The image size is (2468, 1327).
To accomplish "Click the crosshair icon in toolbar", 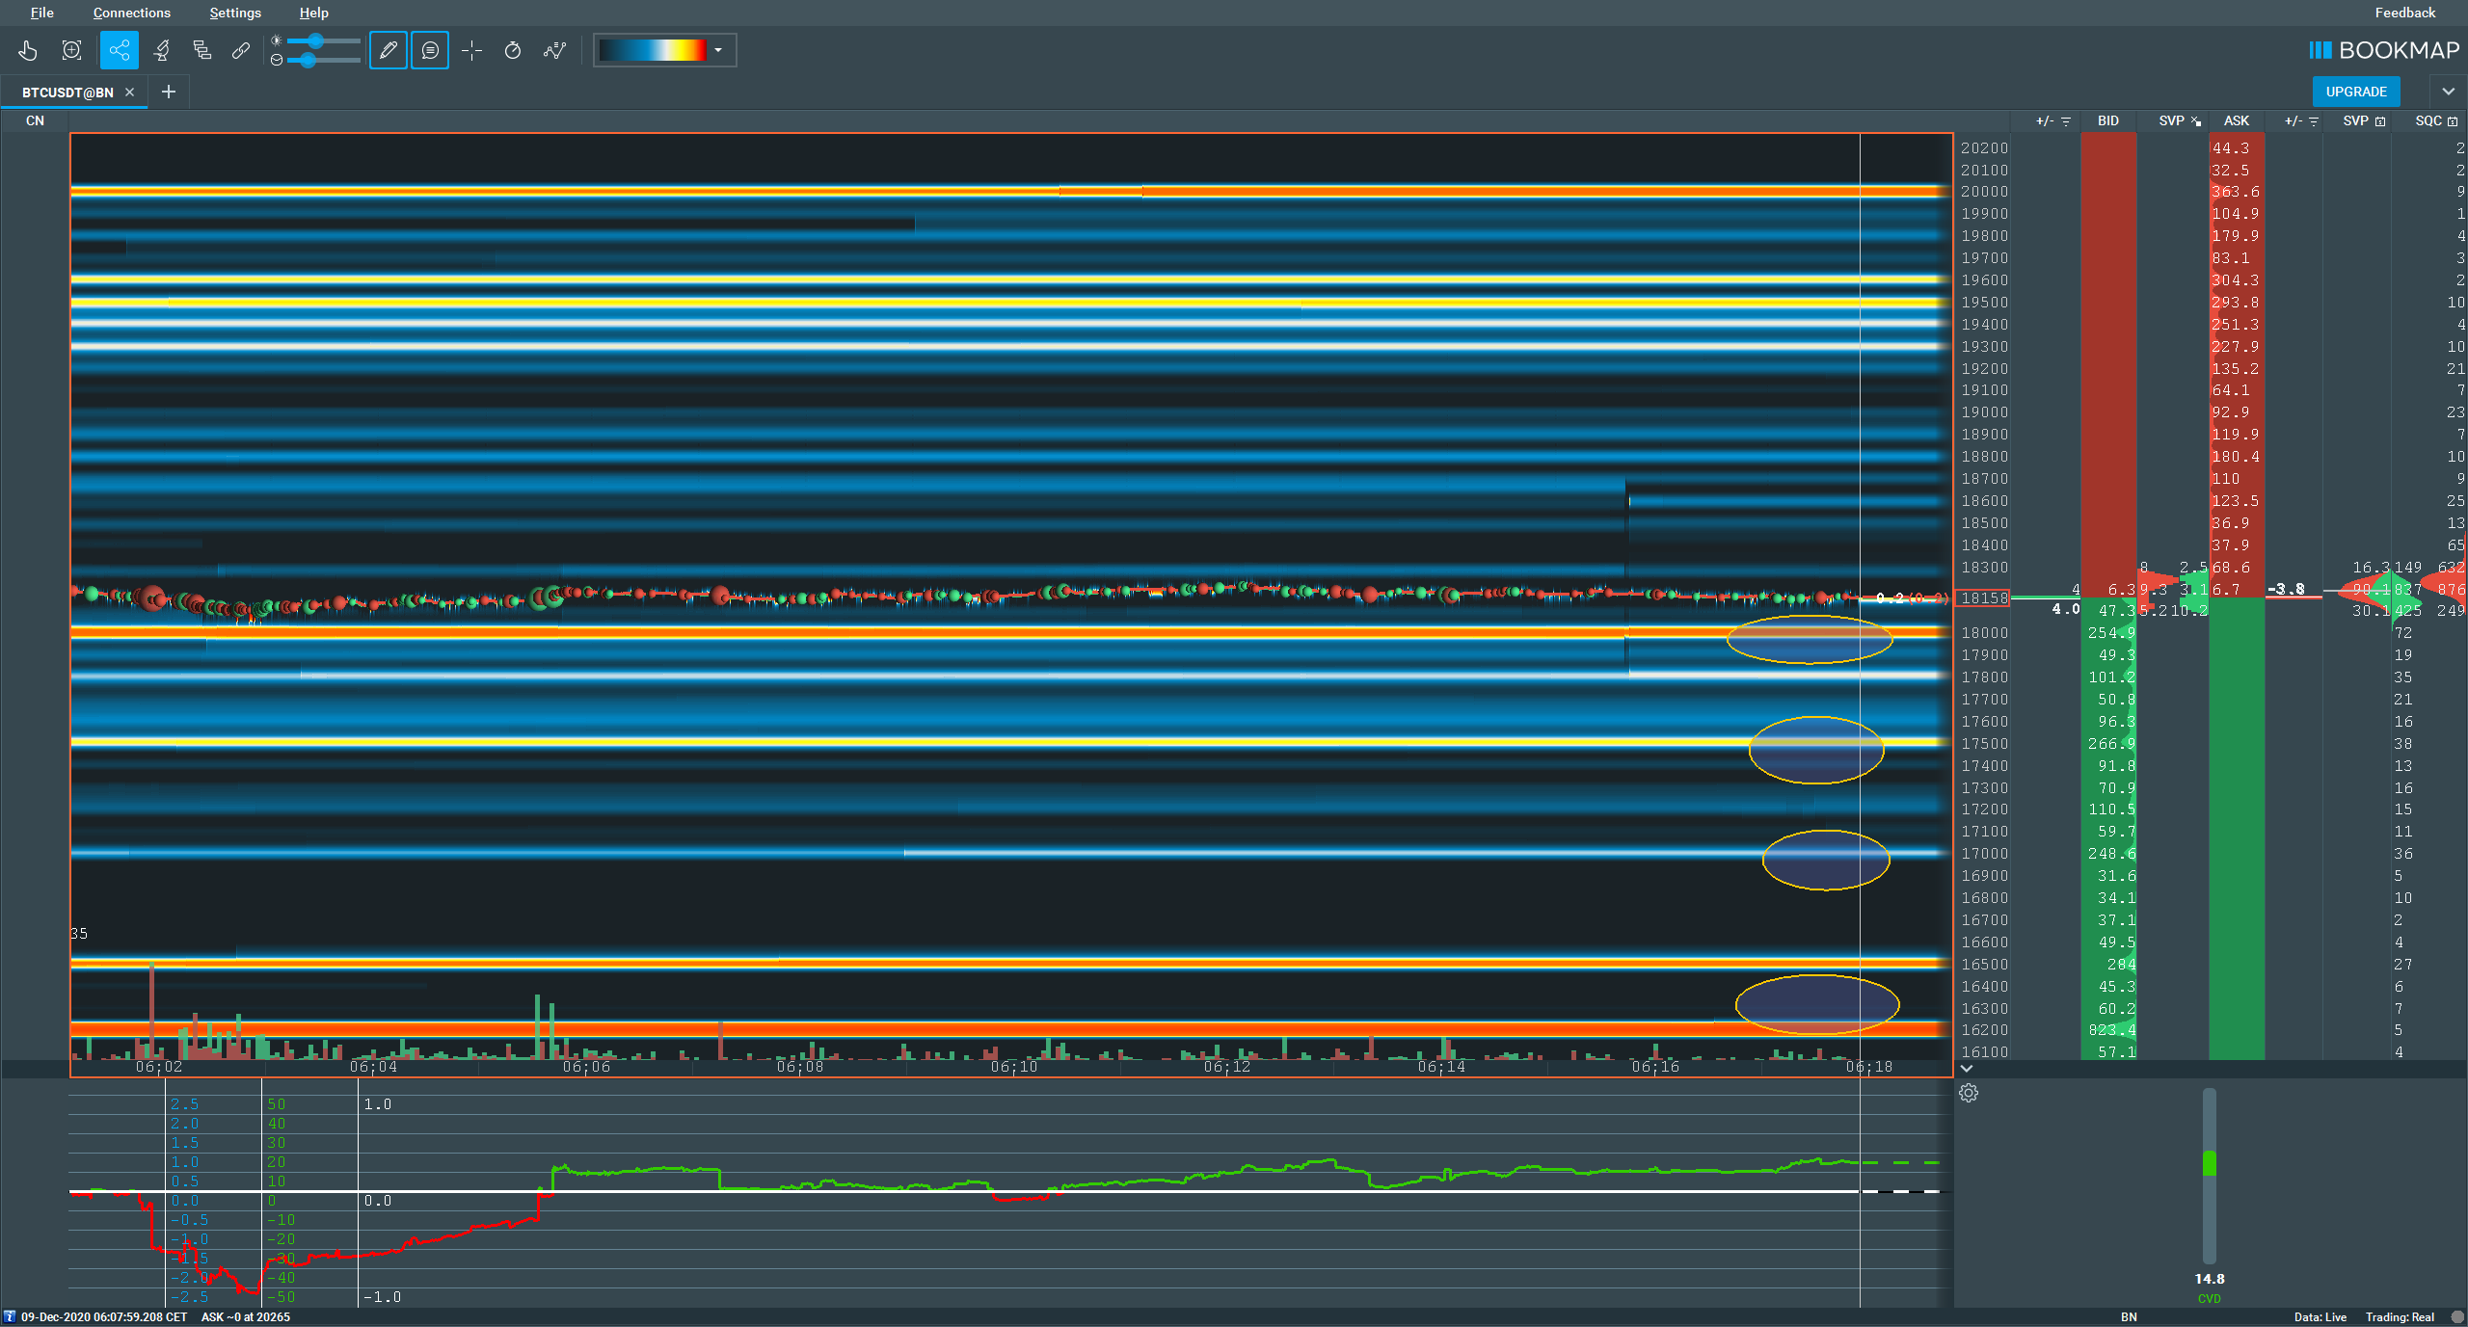I will tap(471, 50).
